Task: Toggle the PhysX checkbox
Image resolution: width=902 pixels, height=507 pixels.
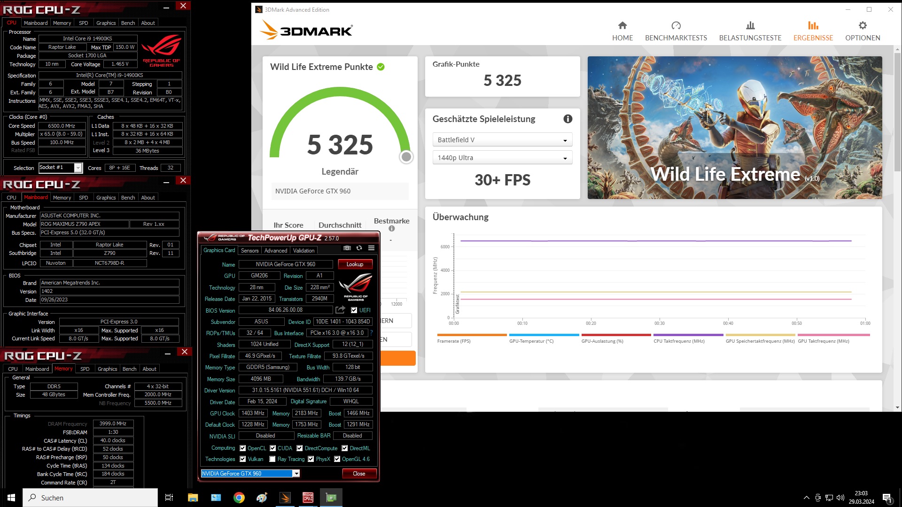Action: click(311, 459)
